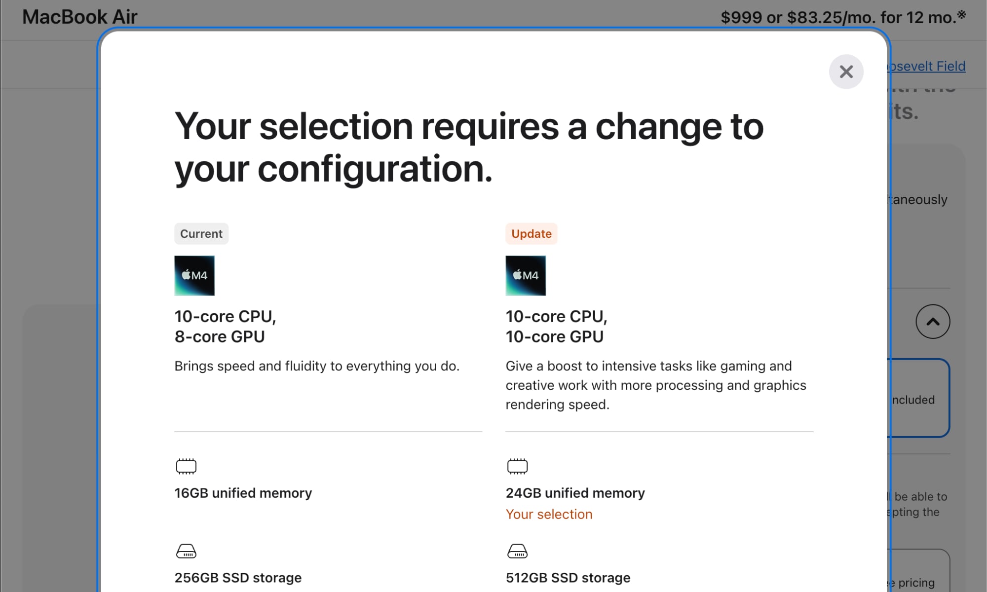Click the Apple logo on the Current chip badge

[x=187, y=275]
